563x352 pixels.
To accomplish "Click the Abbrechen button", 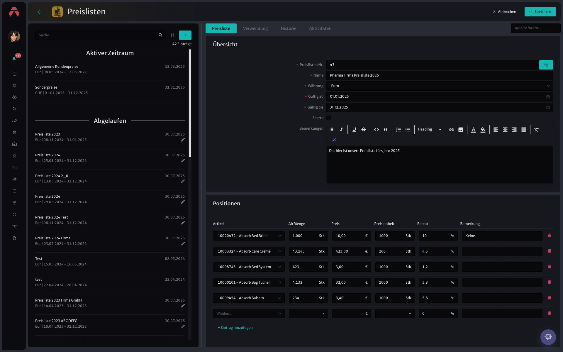I will (504, 12).
